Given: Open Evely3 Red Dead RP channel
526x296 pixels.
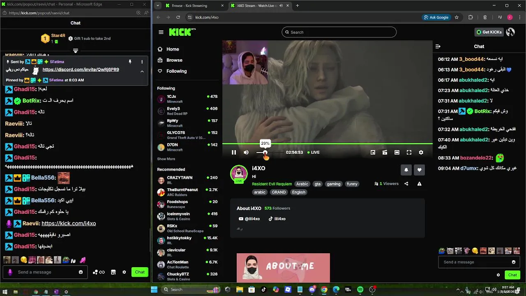Looking at the screenshot, I should tap(187, 111).
